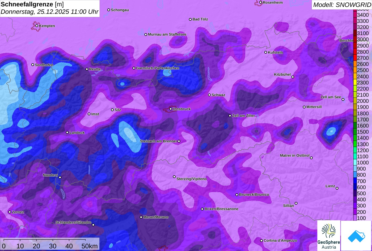This screenshot has width=372, height=251.
Task: Select the Rosenheim location marker
Action: tap(261, 2)
